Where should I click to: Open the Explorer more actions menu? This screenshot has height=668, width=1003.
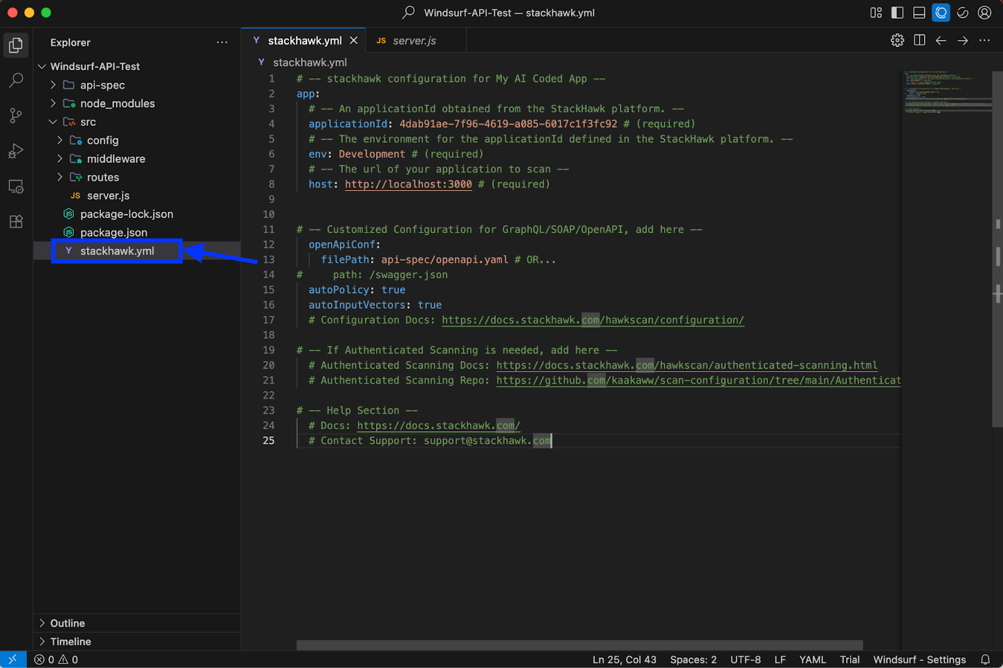222,43
